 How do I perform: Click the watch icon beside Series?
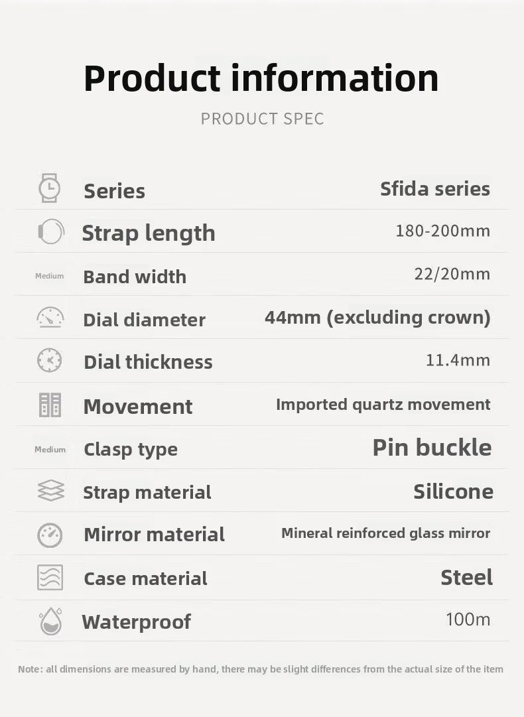tap(50, 188)
